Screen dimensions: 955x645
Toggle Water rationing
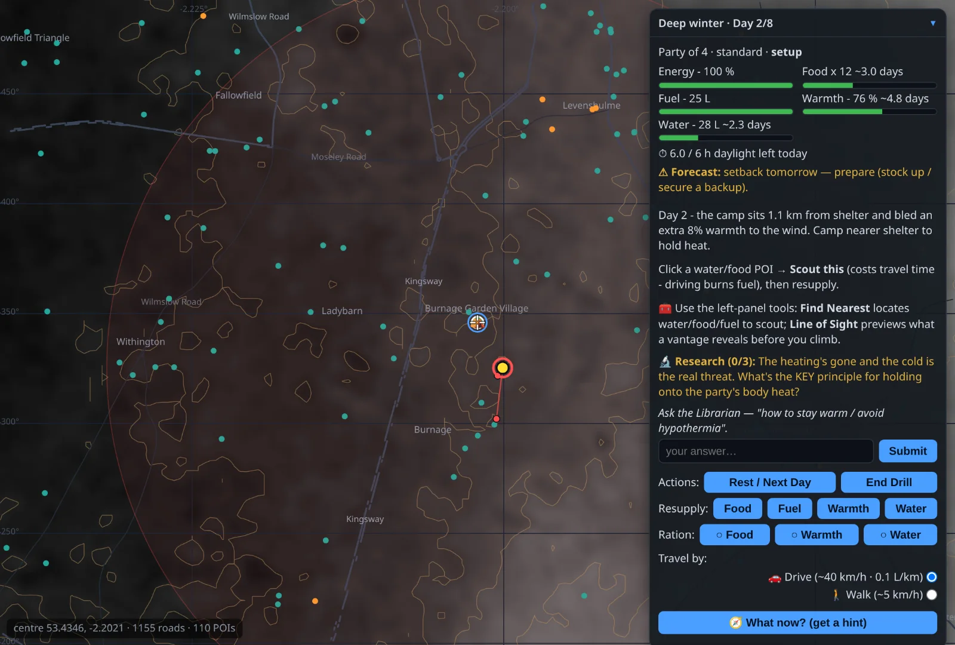click(x=900, y=535)
